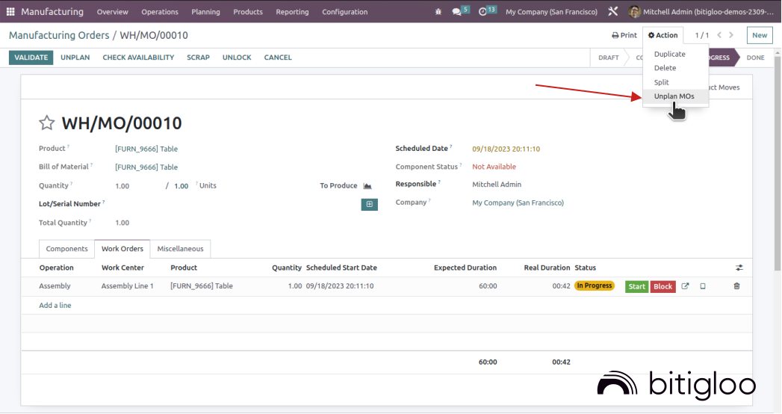Screen dimensions: 782x414
Task: Open the Assembly work order external link icon
Action: (x=685, y=286)
